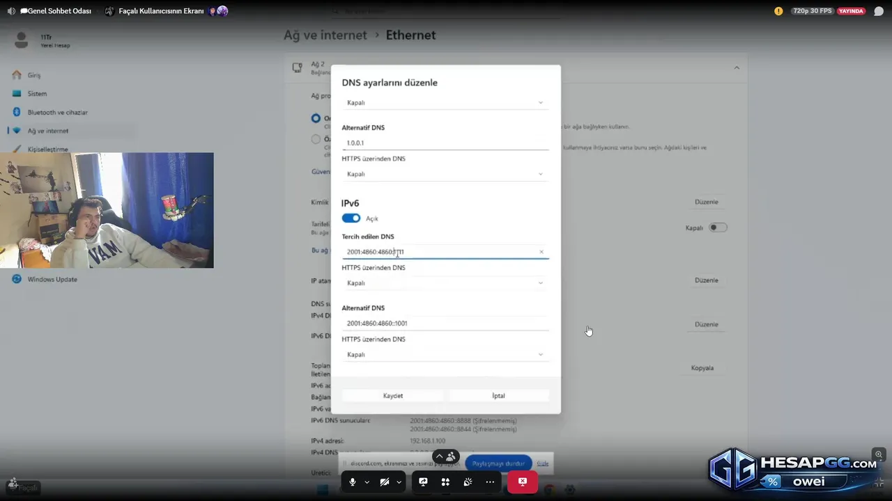Select Giriş in Settings sidebar
892x501 pixels.
click(x=34, y=75)
